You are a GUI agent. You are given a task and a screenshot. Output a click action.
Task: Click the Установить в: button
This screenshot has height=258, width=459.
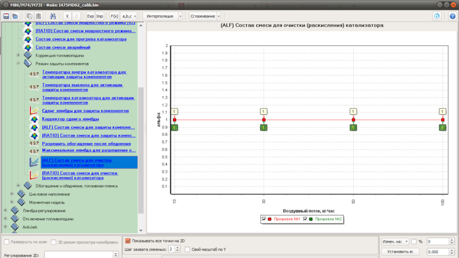coord(400,252)
